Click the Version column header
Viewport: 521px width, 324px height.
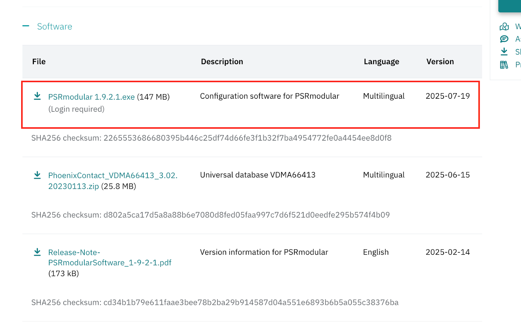(x=440, y=62)
